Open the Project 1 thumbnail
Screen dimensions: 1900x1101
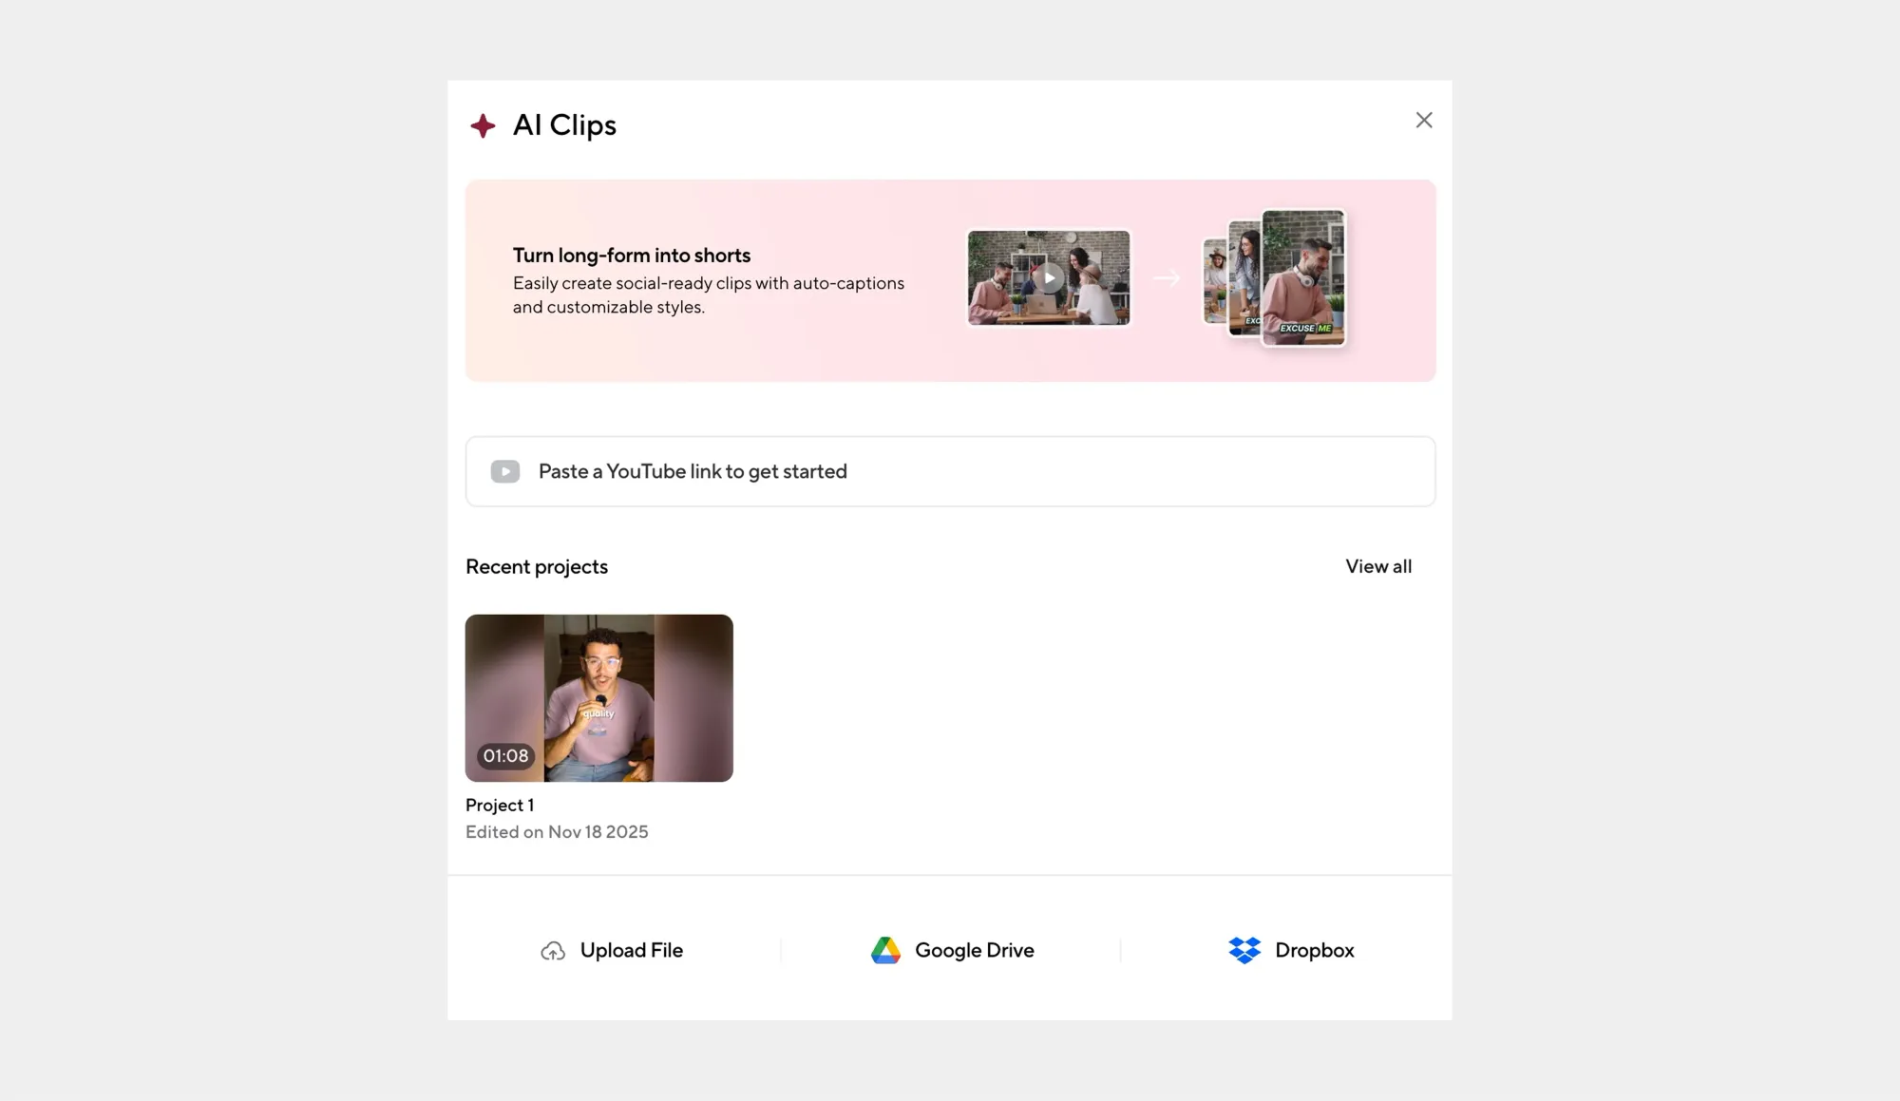[x=598, y=697]
